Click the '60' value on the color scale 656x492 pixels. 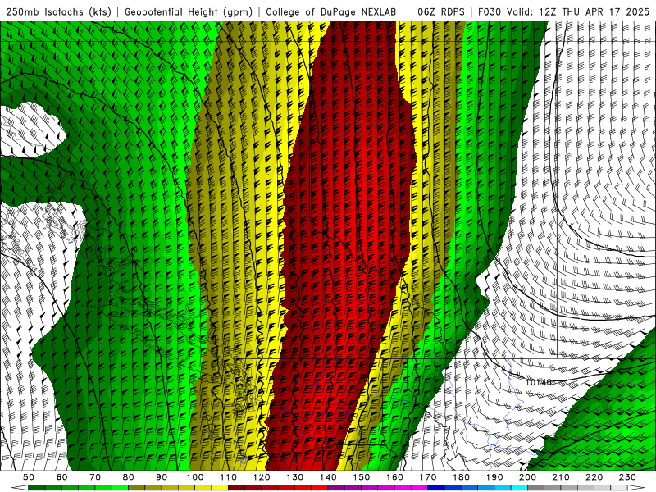tap(62, 477)
